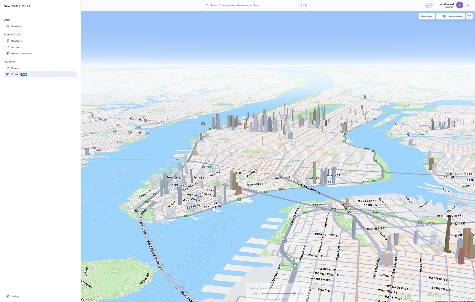Click the New York YIMBY+ logo
Screen dimensions: 475x302
[x=17, y=6]
